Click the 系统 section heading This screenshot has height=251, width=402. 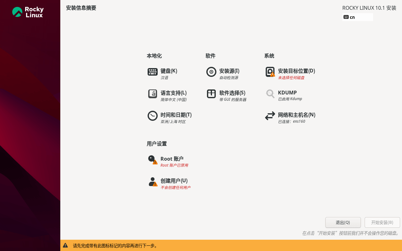point(269,56)
